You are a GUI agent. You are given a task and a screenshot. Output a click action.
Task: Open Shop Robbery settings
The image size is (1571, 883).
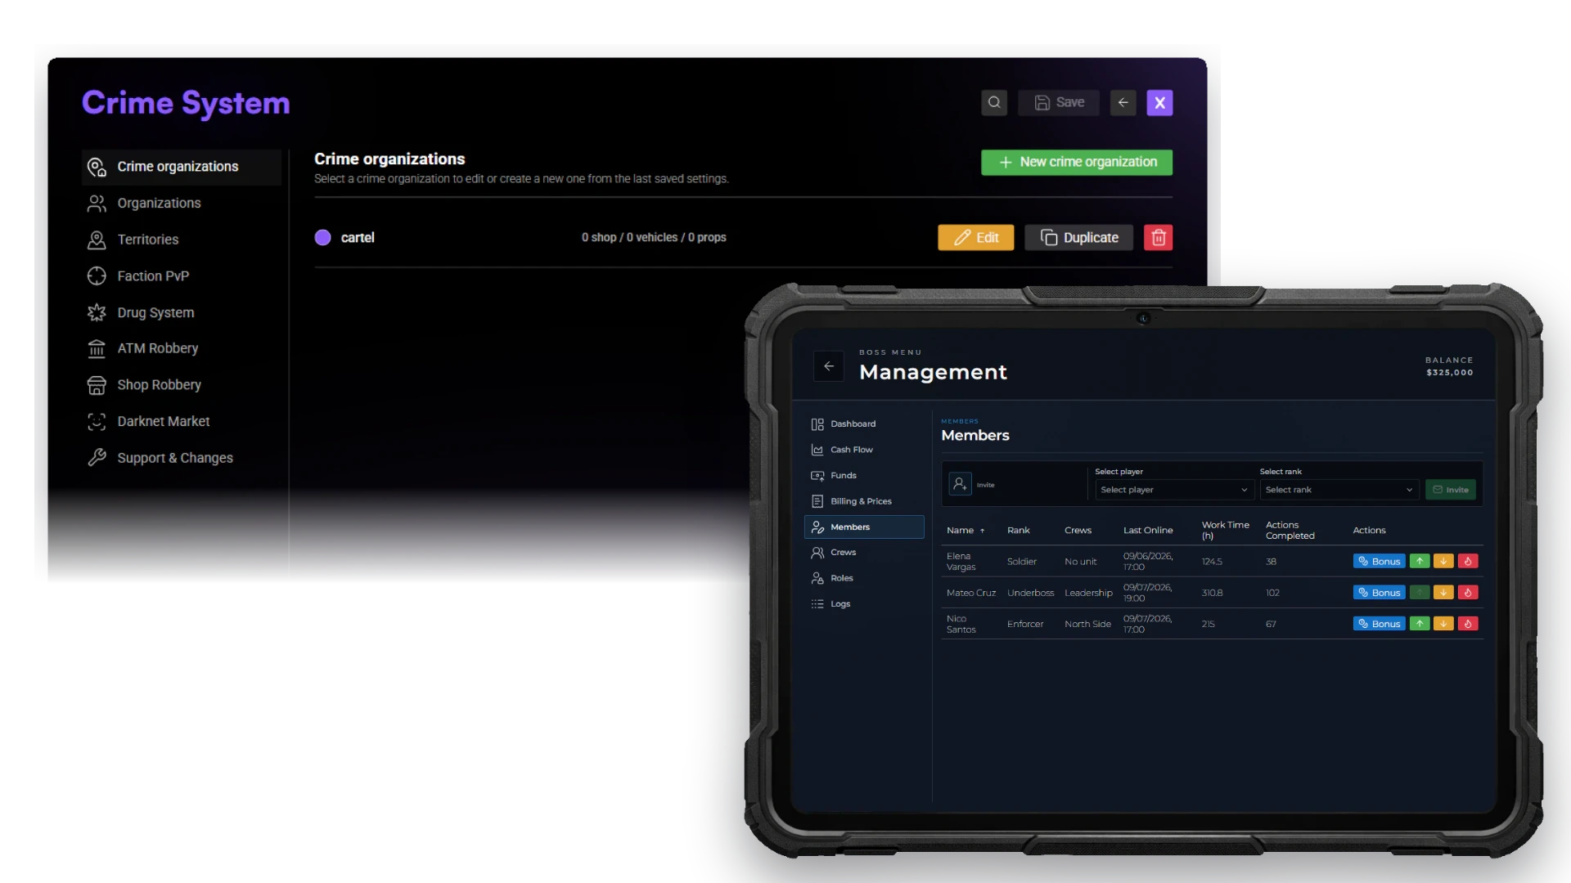(182, 385)
